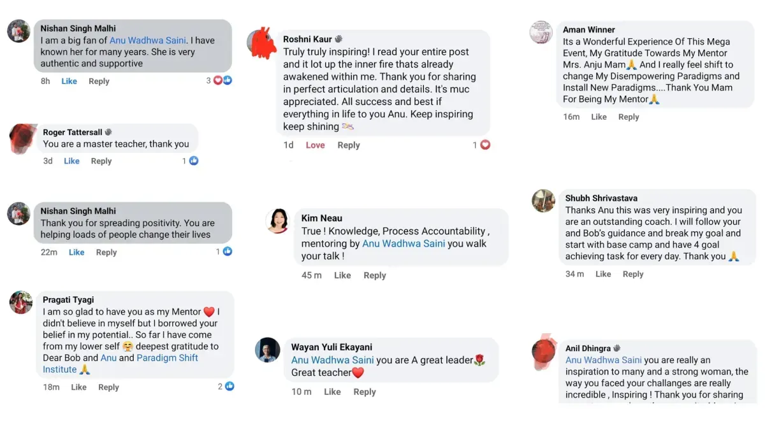Like Pragati Tyagi's comment
The width and height of the screenshot is (765, 430).
[x=79, y=387]
